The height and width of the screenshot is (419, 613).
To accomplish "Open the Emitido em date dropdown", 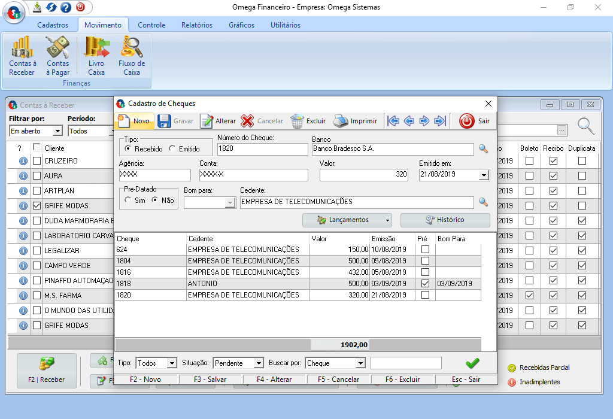I will click(x=484, y=175).
